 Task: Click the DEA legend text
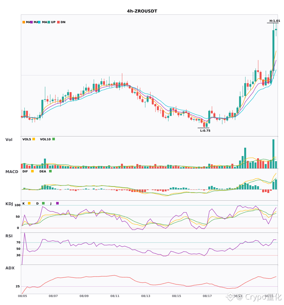click(x=43, y=171)
